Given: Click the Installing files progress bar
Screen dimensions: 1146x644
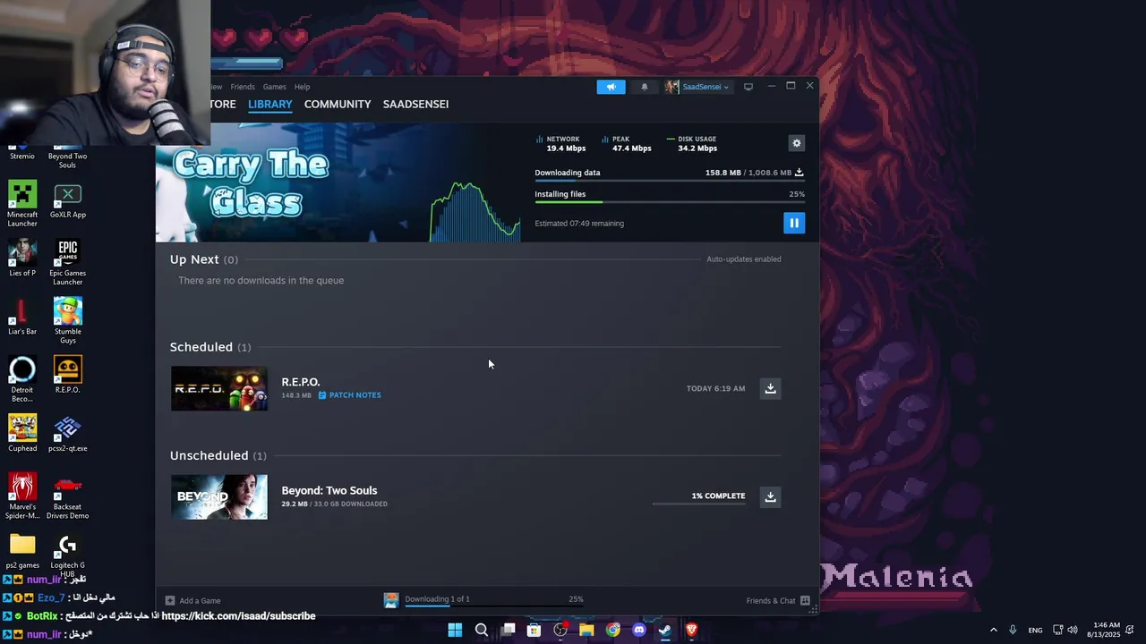Looking at the screenshot, I should click(670, 202).
